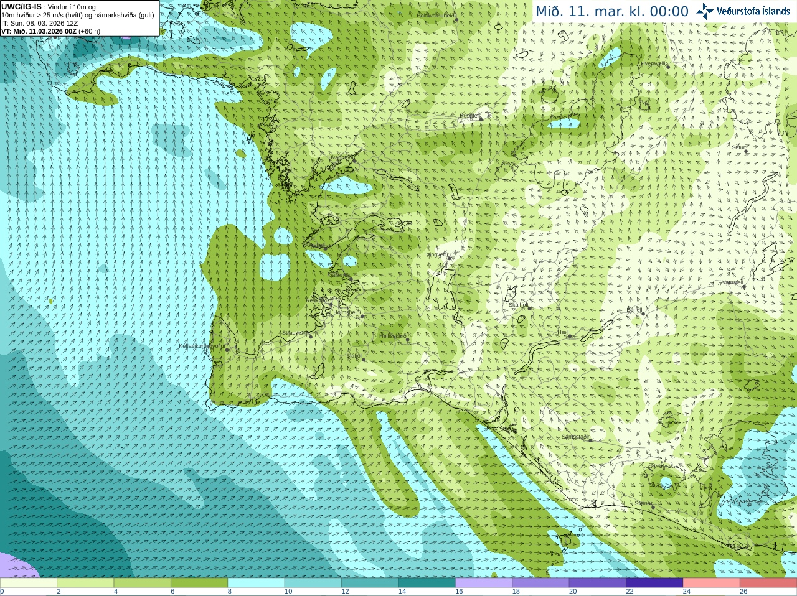Viewport: 797px width, 596px height.
Task: Pick the 20–22 m/s violet legend swatch
Action: [598, 583]
